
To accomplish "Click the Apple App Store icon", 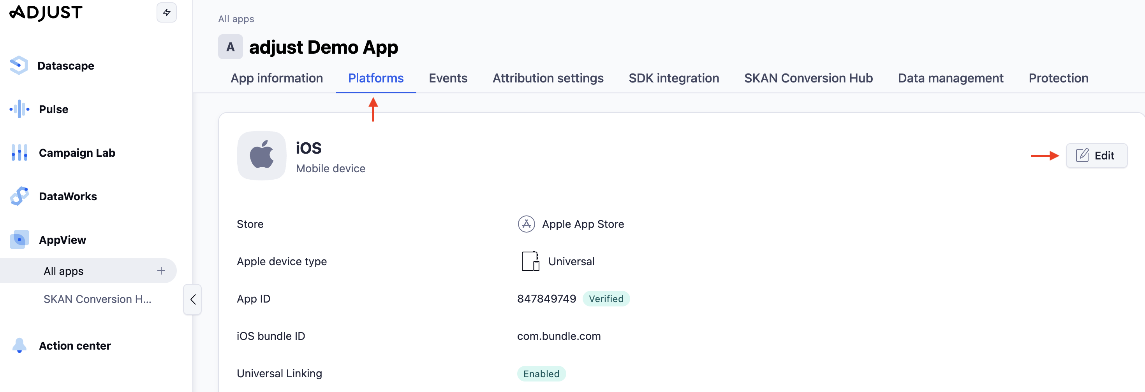I will point(526,224).
